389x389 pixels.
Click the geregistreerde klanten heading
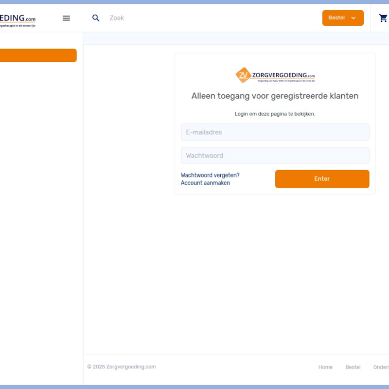tap(275, 96)
